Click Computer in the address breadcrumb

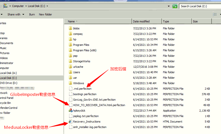click(18, 6)
